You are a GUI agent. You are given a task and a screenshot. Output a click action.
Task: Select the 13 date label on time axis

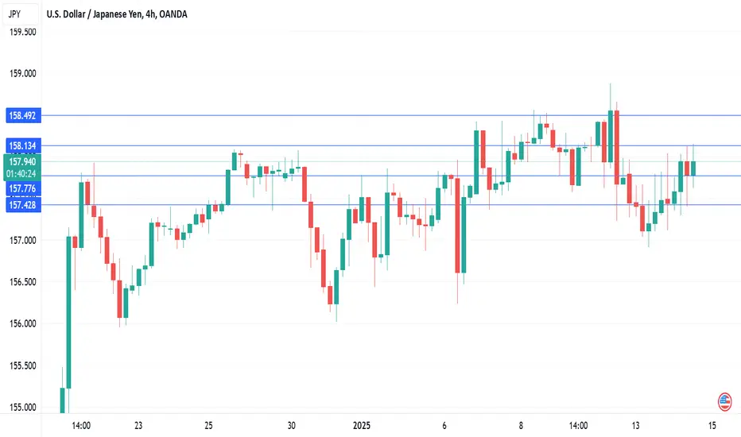[x=635, y=426]
